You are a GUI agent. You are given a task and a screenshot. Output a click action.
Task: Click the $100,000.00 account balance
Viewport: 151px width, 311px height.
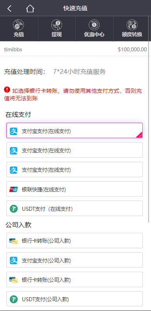point(132,49)
